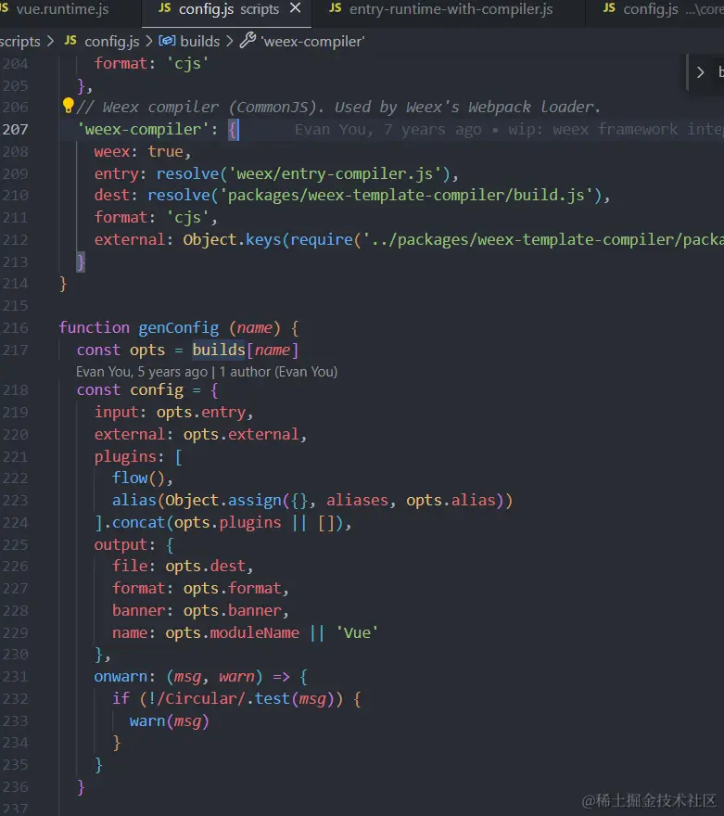This screenshot has height=816, width=724.
Task: Open the lightbulb quick fix on line 206
Action: (x=68, y=105)
